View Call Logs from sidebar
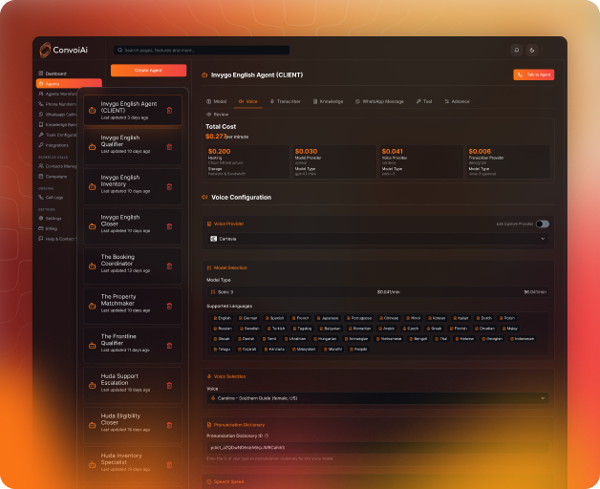 coord(51,198)
